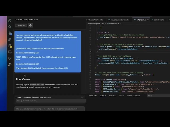Click line number 55 in gutter
The width and height of the screenshot is (170, 127).
click(x=90, y=51)
